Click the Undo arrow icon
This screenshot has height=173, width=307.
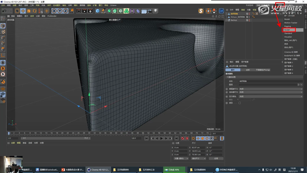4,11
